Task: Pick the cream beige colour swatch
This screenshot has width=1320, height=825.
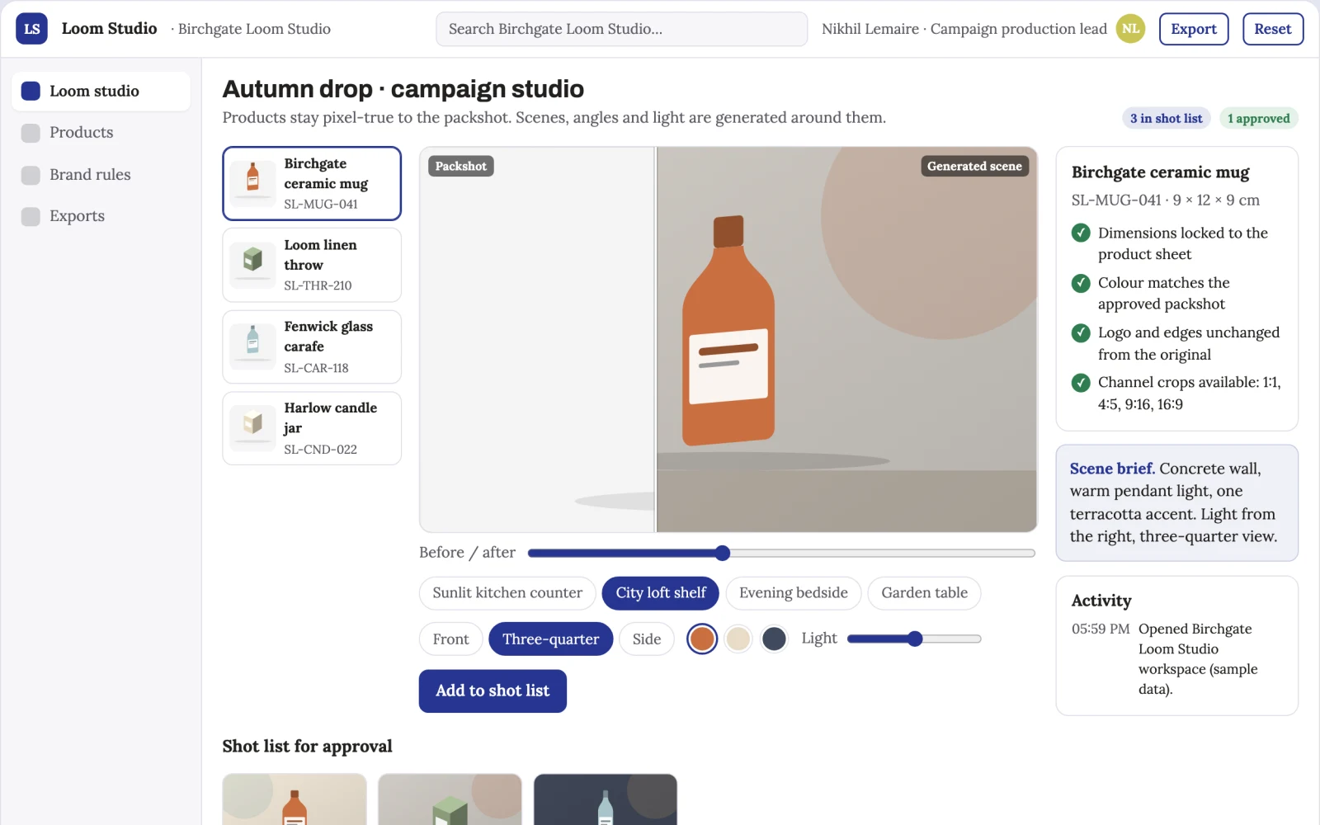Action: (738, 639)
